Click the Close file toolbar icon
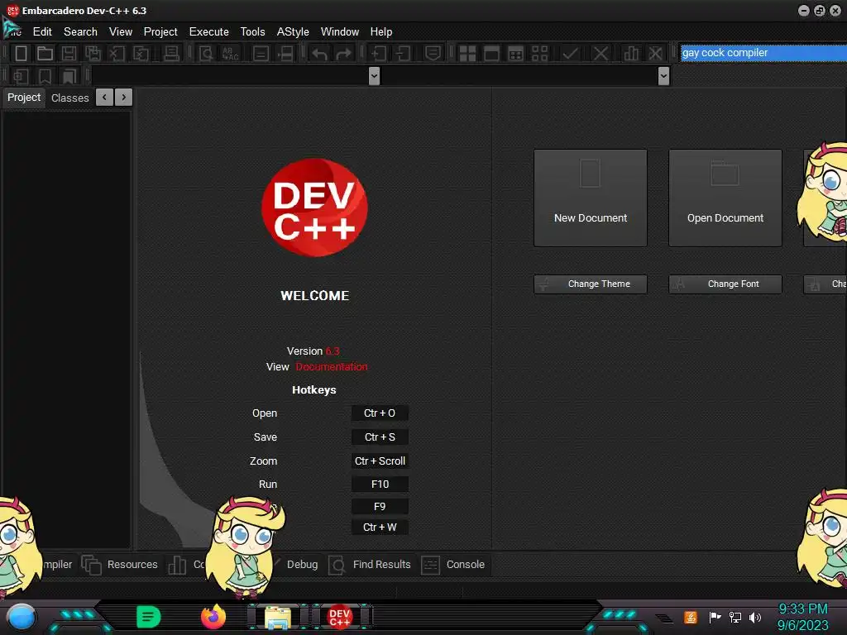This screenshot has width=847, height=635. pyautogui.click(x=117, y=54)
